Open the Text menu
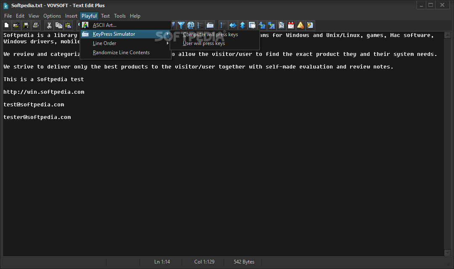 105,16
